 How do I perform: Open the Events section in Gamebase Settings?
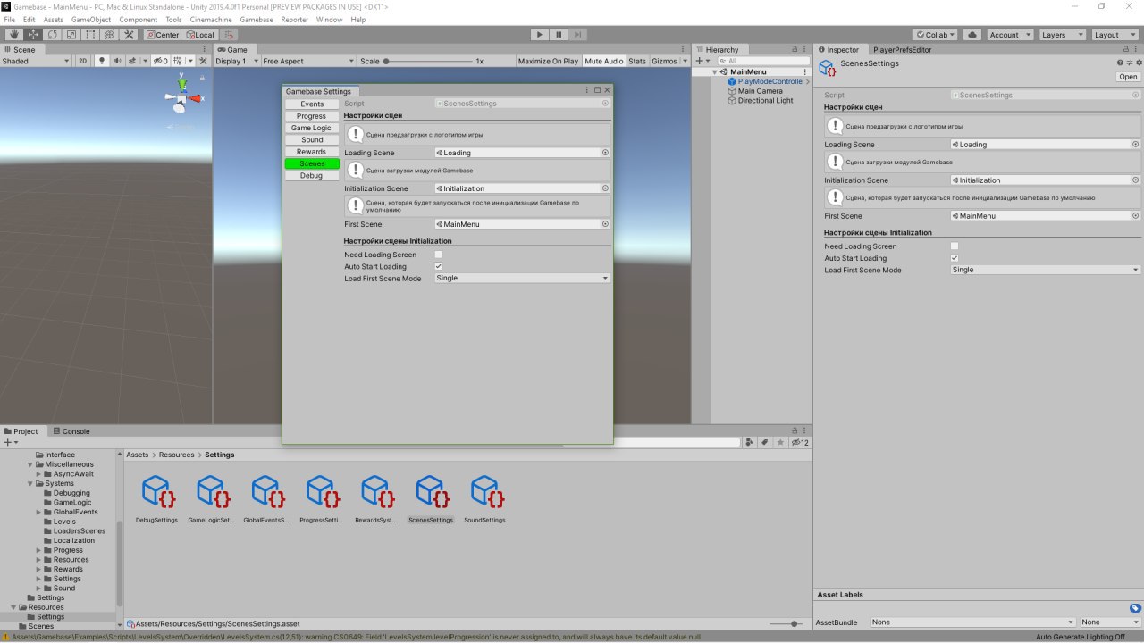click(312, 104)
